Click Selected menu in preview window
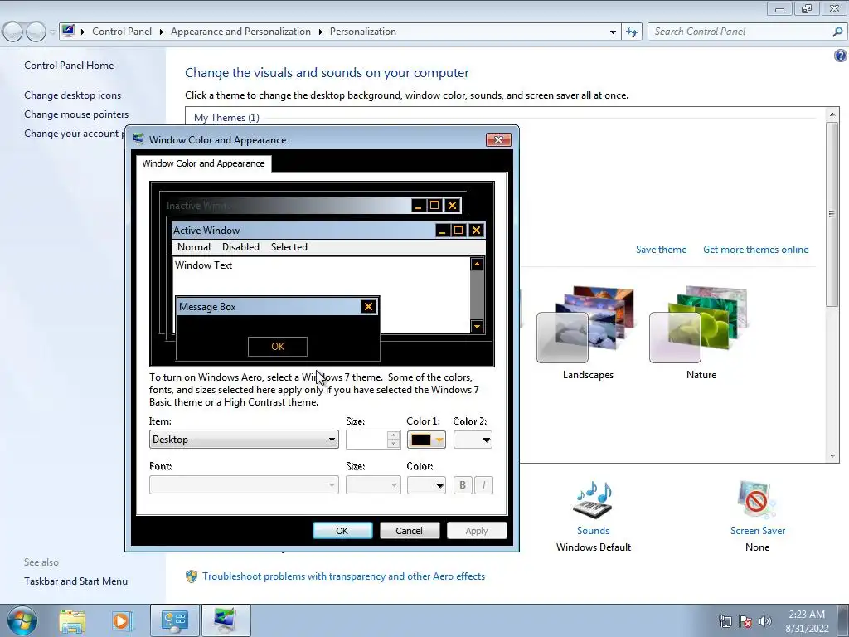The height and width of the screenshot is (637, 849). (289, 247)
